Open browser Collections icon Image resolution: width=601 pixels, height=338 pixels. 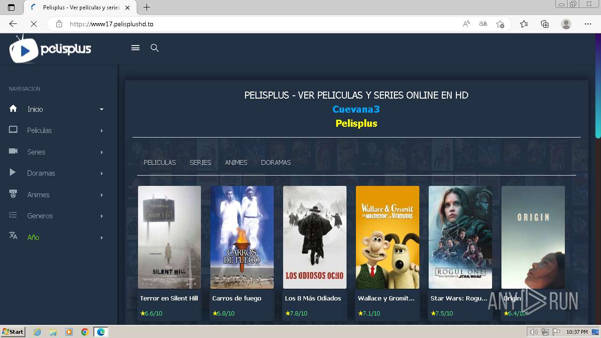[545, 24]
